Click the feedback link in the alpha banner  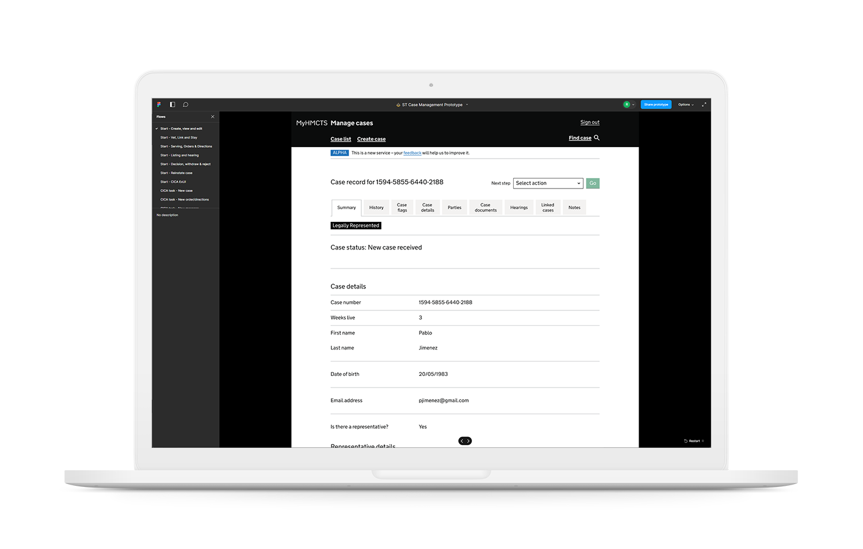click(412, 153)
